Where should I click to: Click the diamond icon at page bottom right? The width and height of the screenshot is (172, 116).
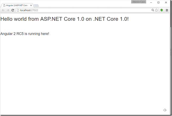165,110
